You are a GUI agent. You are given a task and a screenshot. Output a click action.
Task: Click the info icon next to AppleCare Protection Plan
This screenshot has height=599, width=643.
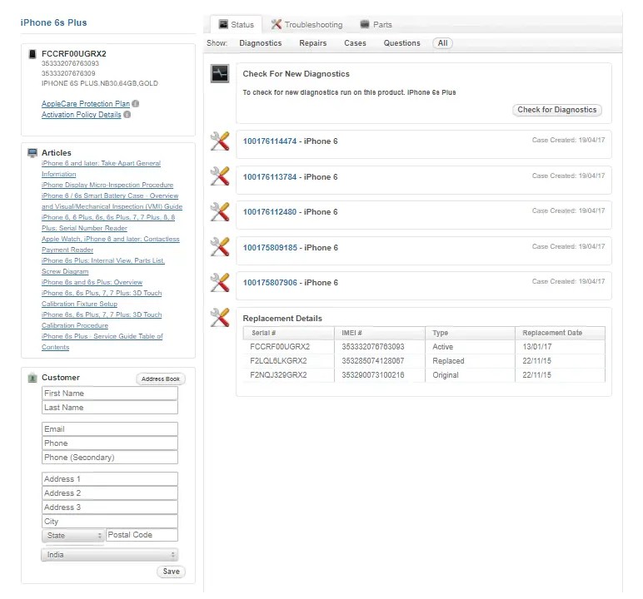[136, 104]
